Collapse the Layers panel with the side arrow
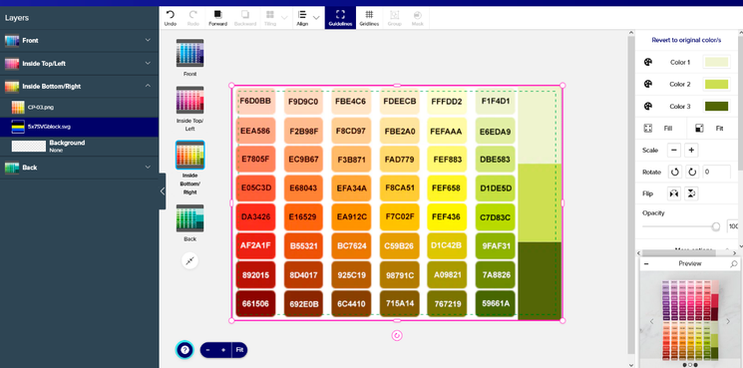The height and width of the screenshot is (368, 743). pyautogui.click(x=162, y=191)
